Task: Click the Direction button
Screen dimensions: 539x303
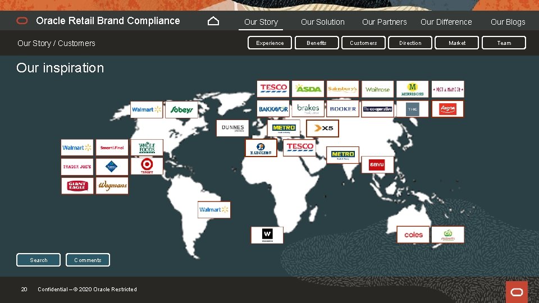Action: click(x=410, y=43)
